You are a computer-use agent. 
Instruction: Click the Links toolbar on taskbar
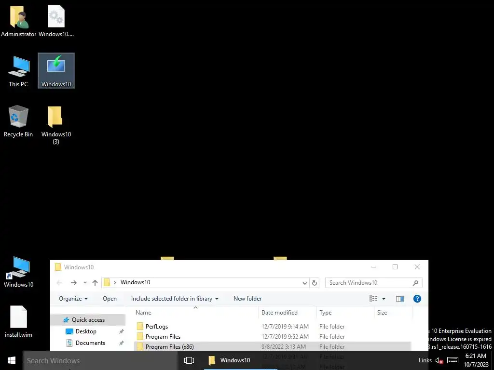(x=425, y=360)
